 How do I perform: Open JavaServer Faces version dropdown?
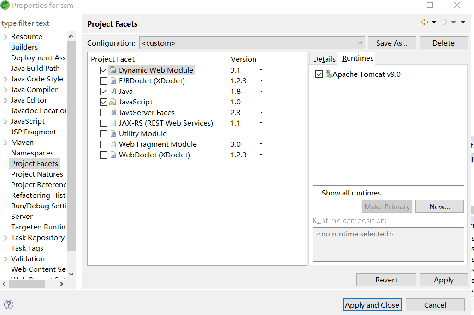coord(261,113)
